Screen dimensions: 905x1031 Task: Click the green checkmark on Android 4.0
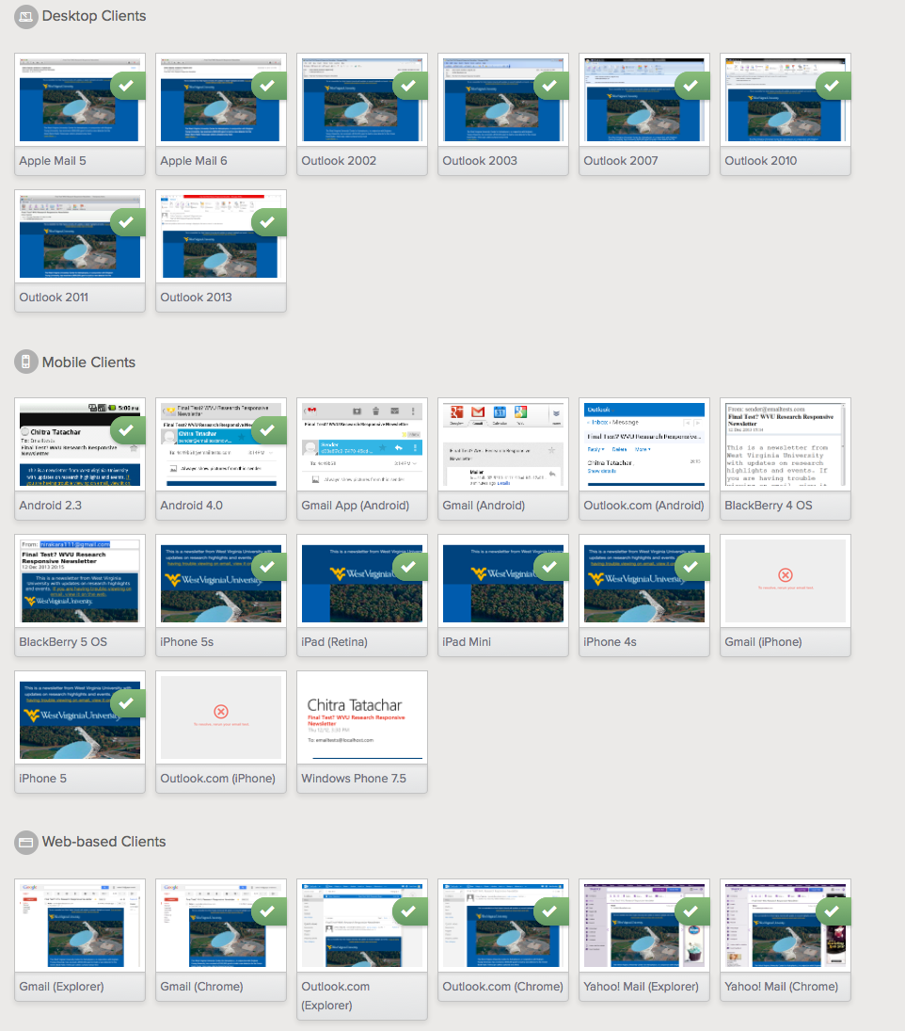(x=269, y=430)
